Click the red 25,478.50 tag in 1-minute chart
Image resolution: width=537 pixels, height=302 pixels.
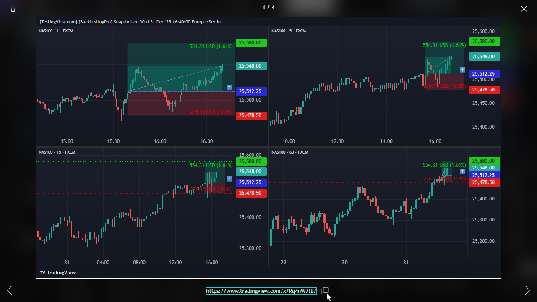click(x=251, y=115)
